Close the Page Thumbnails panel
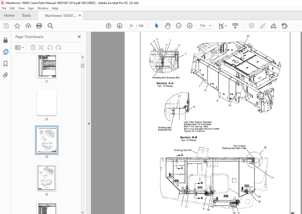The height and width of the screenshot is (214, 302). [x=79, y=37]
